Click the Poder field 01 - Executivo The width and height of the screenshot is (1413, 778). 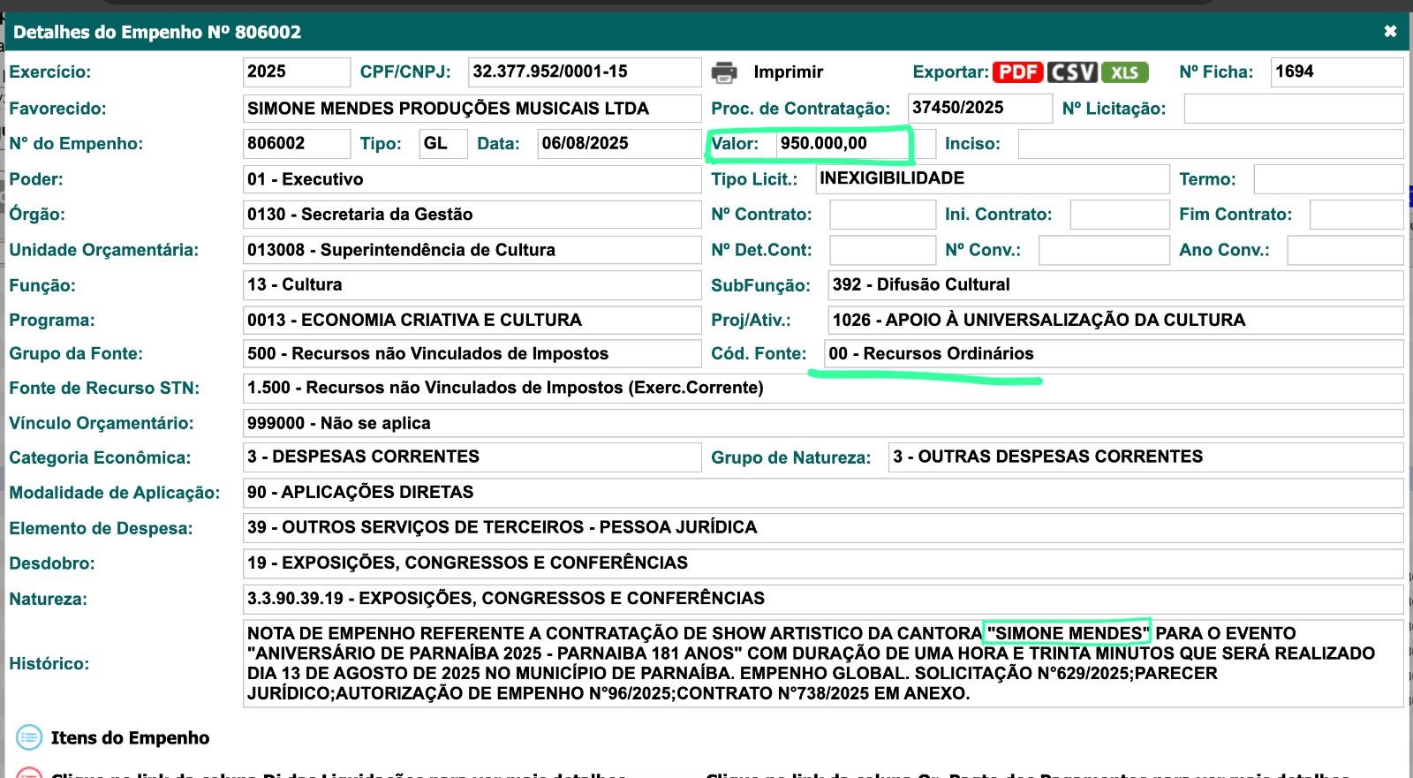pos(472,179)
